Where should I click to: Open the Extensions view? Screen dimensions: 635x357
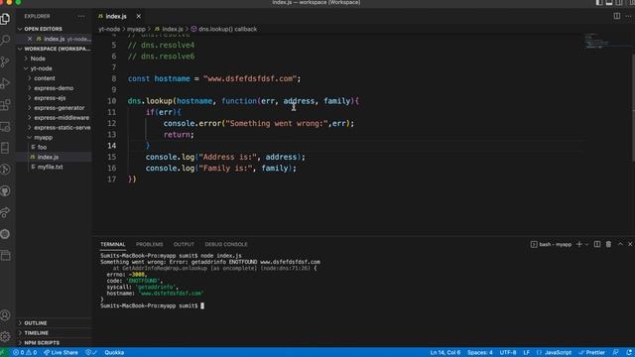pyautogui.click(x=5, y=105)
